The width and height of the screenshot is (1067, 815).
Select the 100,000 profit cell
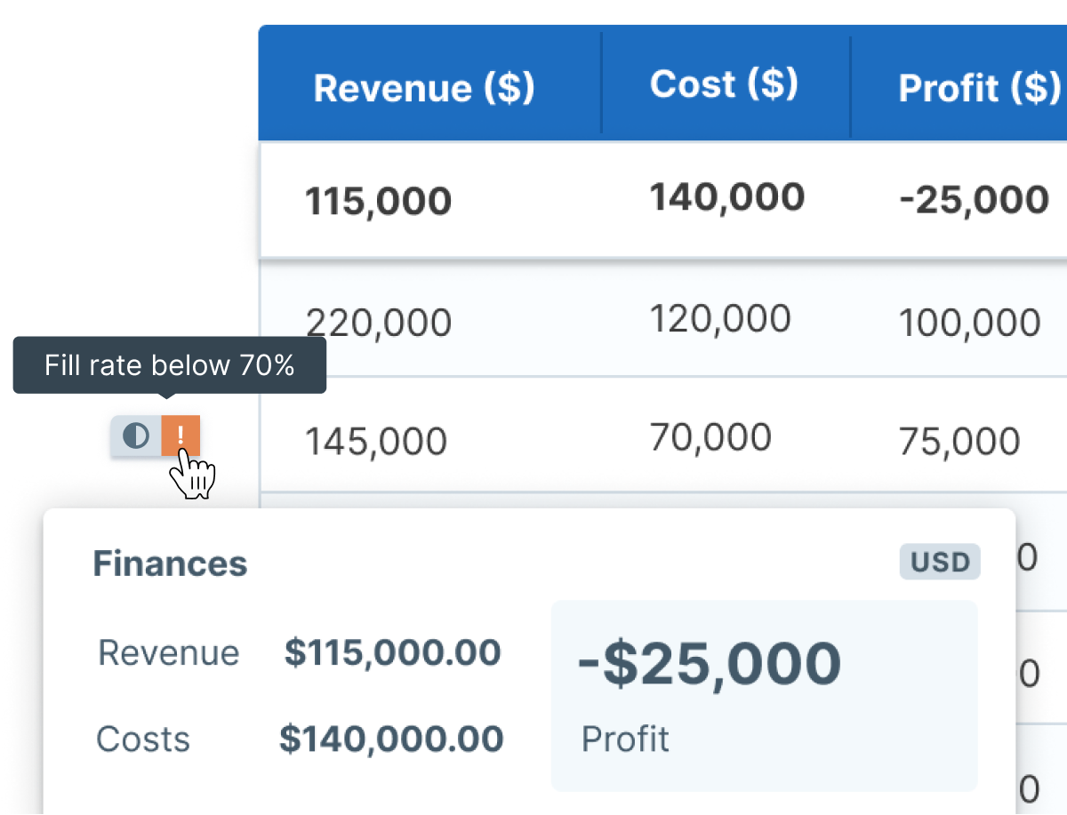(969, 322)
